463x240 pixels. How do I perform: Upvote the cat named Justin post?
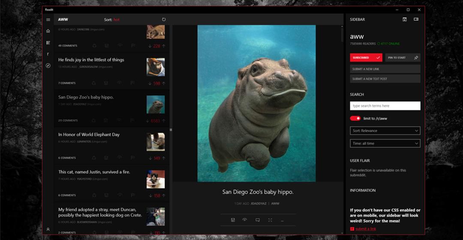click(164, 196)
